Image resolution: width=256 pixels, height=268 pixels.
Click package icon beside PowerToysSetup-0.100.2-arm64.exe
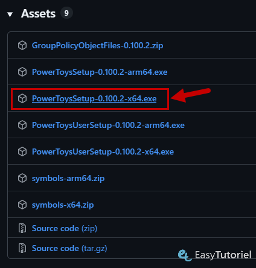[22, 72]
